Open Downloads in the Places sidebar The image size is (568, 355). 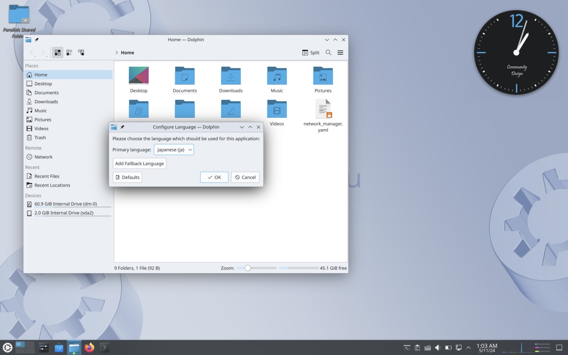pos(69,102)
